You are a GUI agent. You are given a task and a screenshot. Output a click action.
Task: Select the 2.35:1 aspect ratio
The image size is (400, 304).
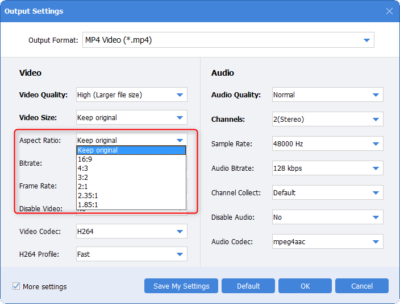click(x=131, y=196)
